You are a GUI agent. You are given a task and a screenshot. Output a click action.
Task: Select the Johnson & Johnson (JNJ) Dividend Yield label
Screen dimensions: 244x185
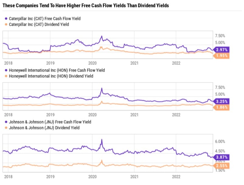(x=44, y=128)
